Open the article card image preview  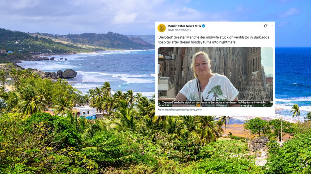tap(215, 77)
